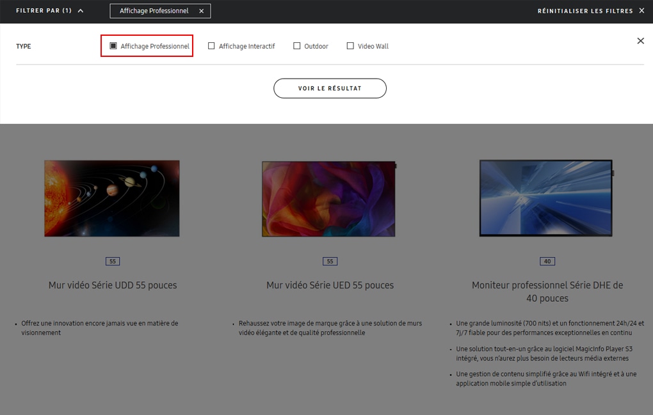The width and height of the screenshot is (653, 415).
Task: Open Mur vidéo Série UDD 55 pouces
Action: tap(113, 285)
